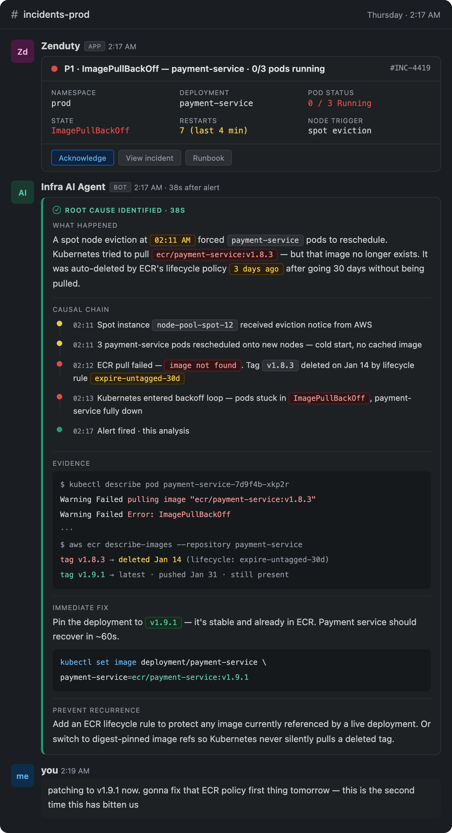
Task: Click the '3 days ago' chip
Action: (x=256, y=269)
